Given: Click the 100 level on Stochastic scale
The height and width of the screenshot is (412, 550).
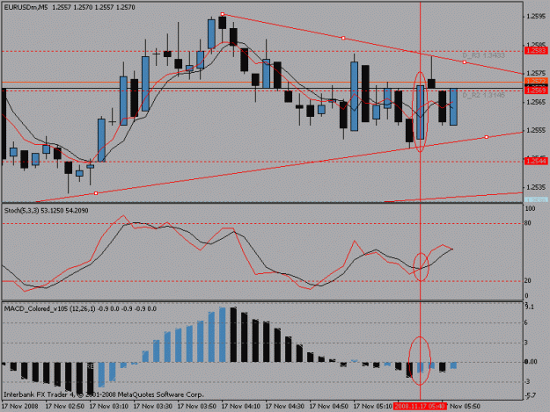Looking at the screenshot, I should point(531,208).
